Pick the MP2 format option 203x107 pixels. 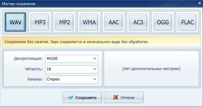[x=64, y=22]
